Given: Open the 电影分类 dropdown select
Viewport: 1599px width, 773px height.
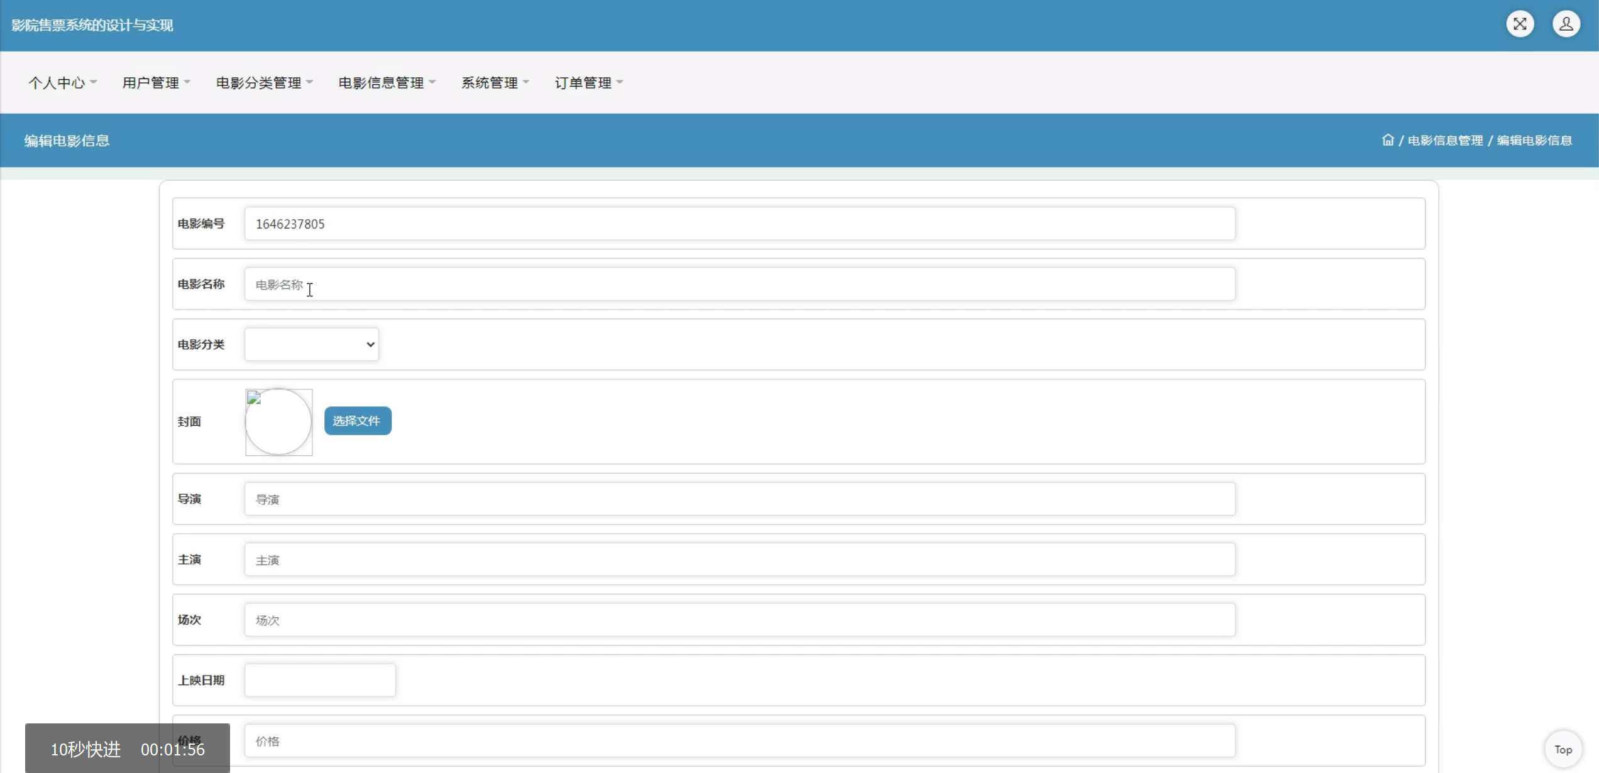Looking at the screenshot, I should point(312,344).
